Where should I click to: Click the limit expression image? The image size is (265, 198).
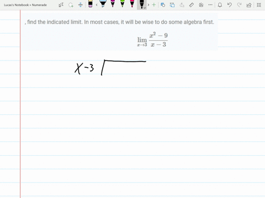152,40
